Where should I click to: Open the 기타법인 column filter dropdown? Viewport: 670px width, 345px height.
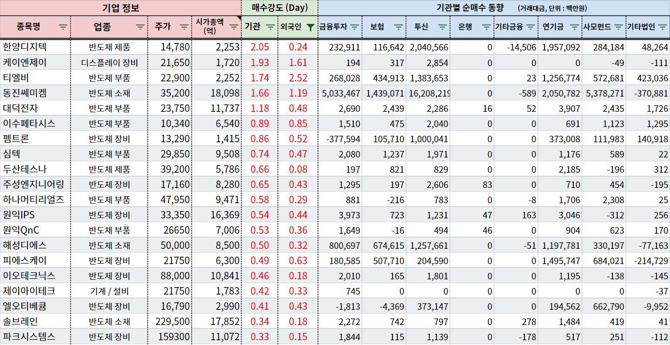click(x=663, y=27)
